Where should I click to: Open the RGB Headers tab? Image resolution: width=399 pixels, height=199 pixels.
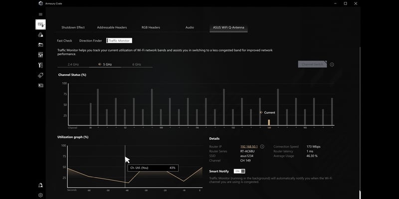click(151, 27)
